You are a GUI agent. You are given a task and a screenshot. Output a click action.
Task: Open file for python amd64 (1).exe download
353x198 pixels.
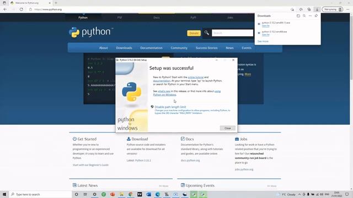266,26
